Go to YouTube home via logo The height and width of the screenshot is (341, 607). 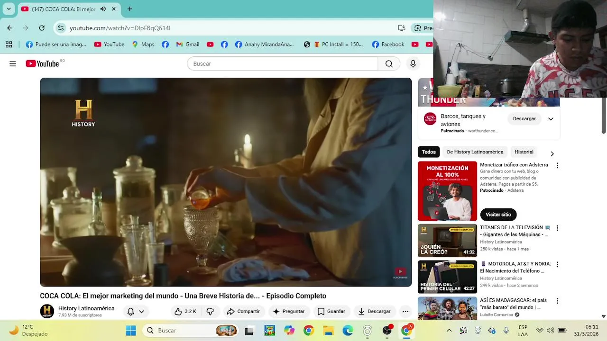tap(42, 64)
